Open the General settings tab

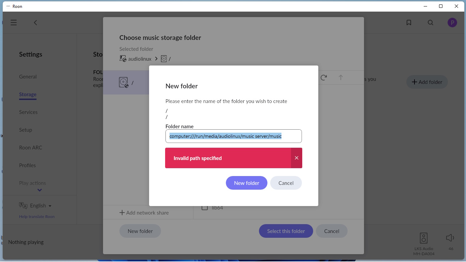(x=28, y=76)
